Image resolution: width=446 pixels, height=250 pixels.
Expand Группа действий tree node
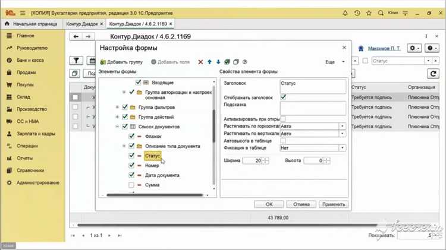tap(117, 117)
